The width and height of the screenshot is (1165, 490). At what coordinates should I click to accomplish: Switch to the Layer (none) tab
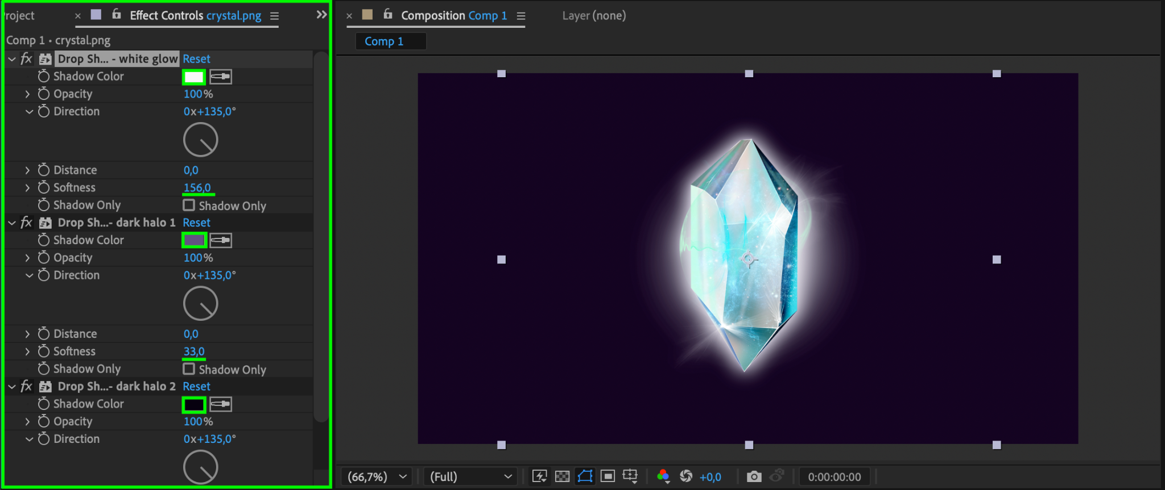tap(594, 16)
